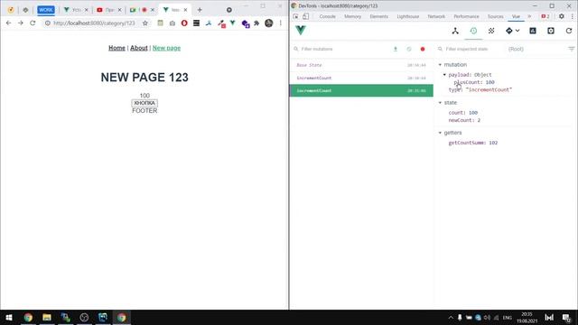Open the devtools error counter badge
Screen dimensions: 578x325
click(x=545, y=16)
